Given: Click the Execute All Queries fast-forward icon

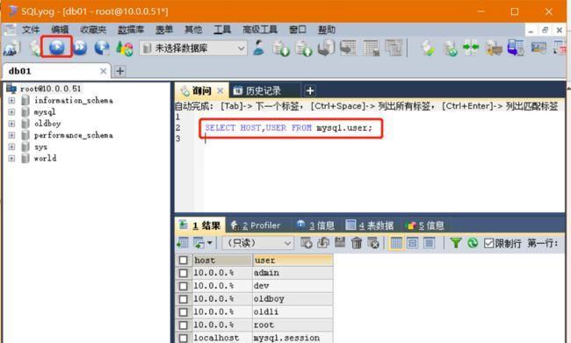Looking at the screenshot, I should coord(80,47).
